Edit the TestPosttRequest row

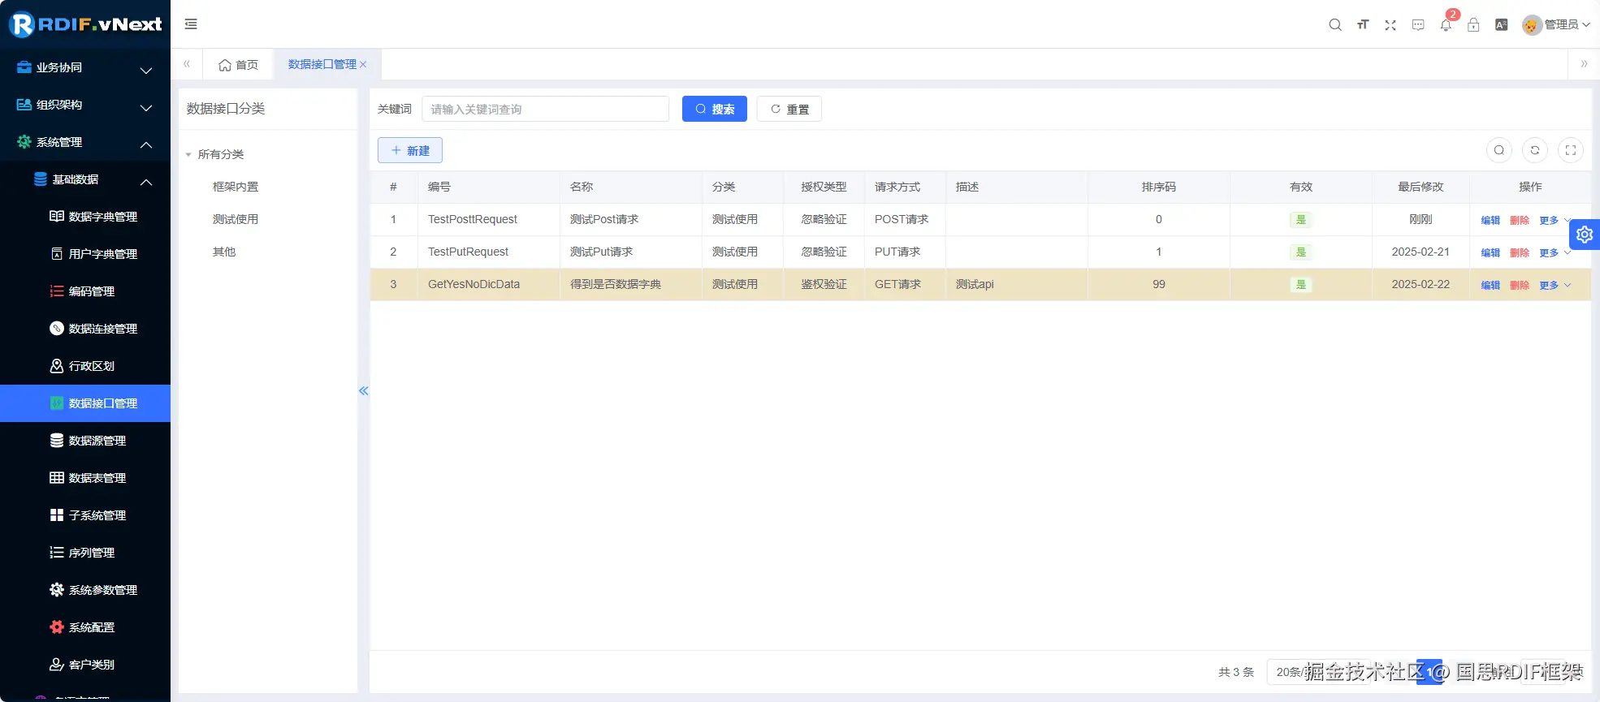point(1490,220)
